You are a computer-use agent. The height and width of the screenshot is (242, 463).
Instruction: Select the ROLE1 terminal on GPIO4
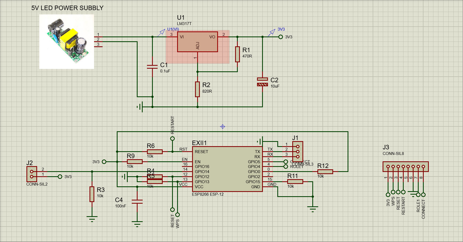286,167
